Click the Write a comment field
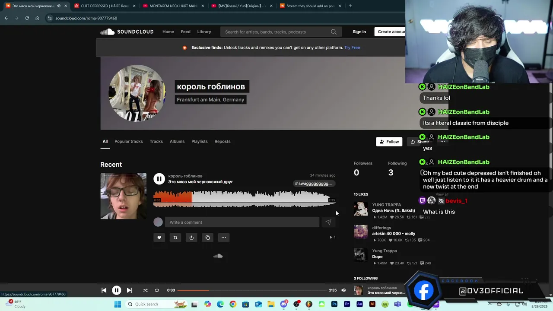Viewport: 553px width, 311px height. (242, 222)
